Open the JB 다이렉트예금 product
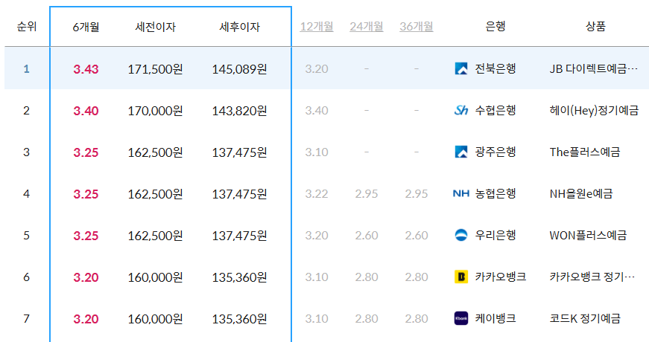The width and height of the screenshot is (649, 342). tap(594, 68)
